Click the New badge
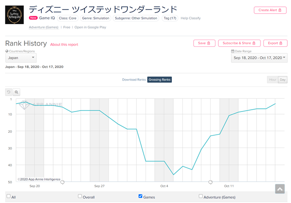Viewport: 291px width, 203px height. coord(33,18)
